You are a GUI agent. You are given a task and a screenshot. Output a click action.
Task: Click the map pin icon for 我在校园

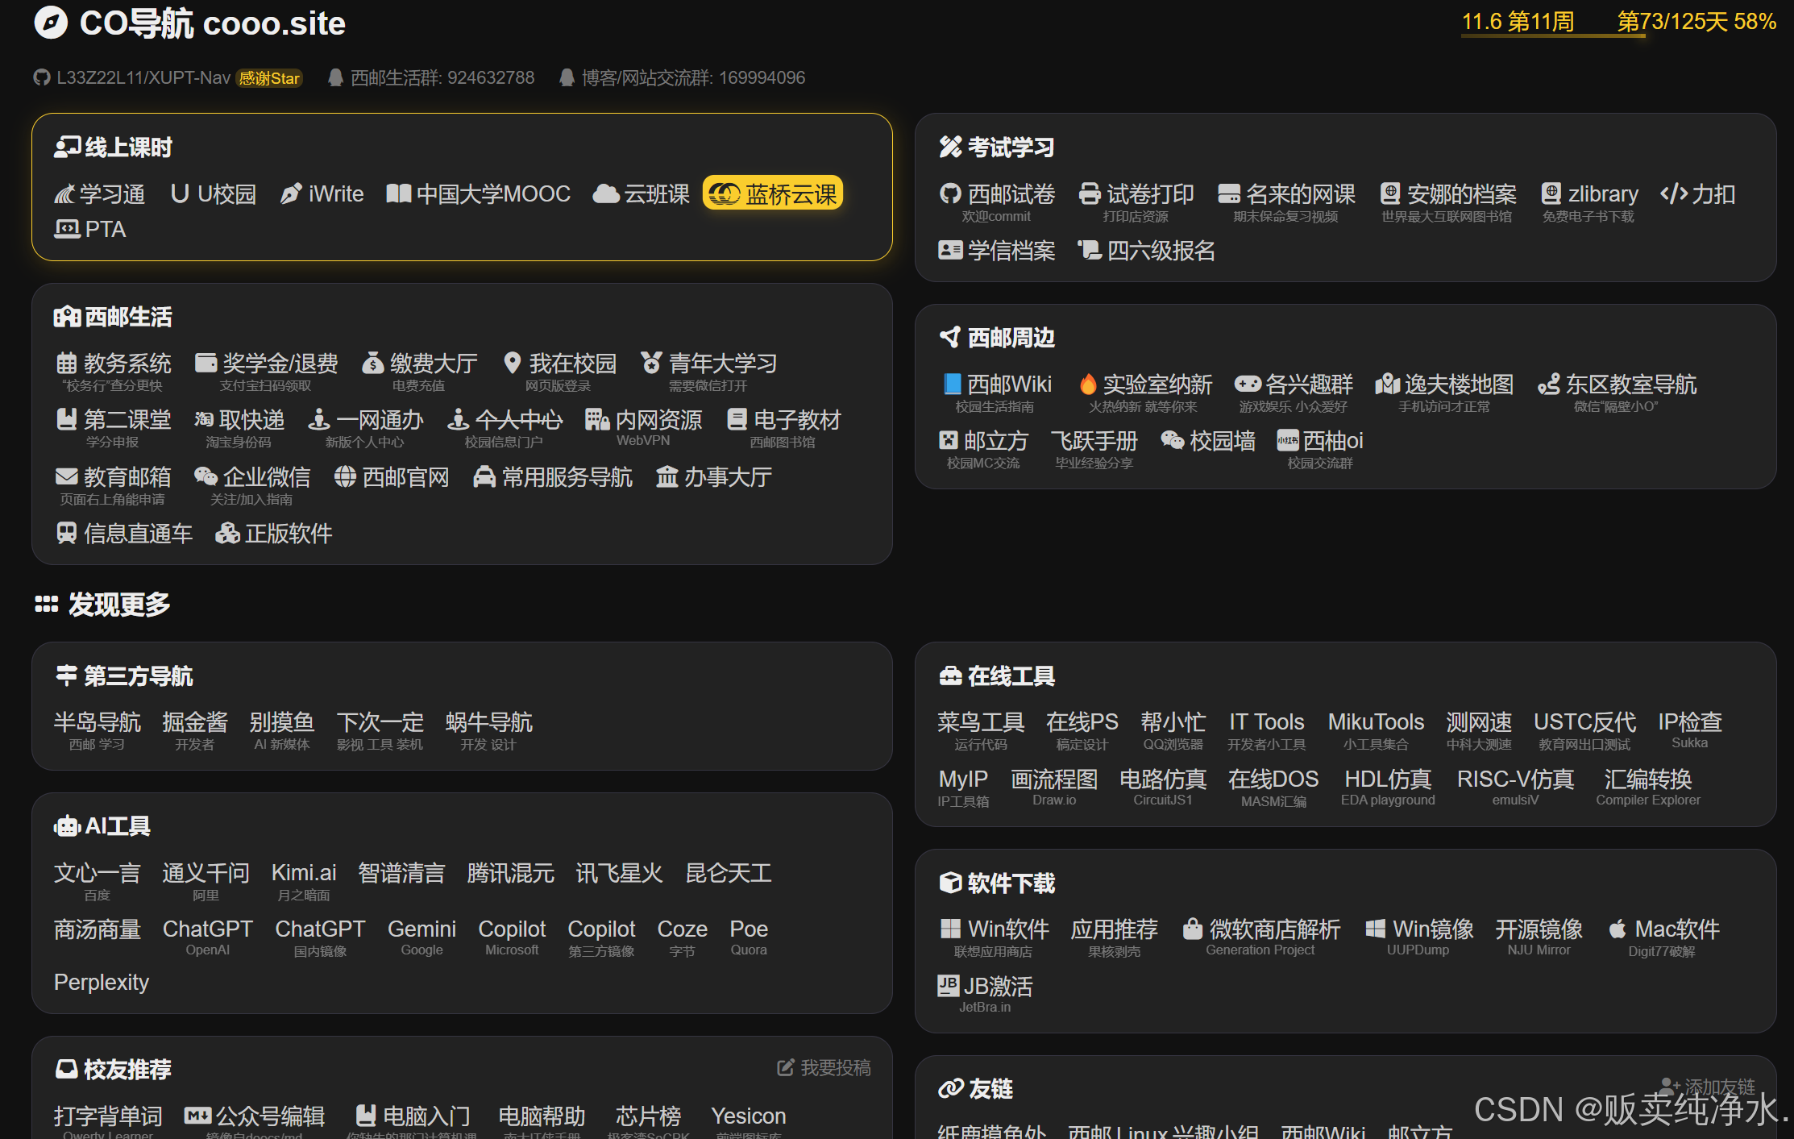[x=511, y=363]
